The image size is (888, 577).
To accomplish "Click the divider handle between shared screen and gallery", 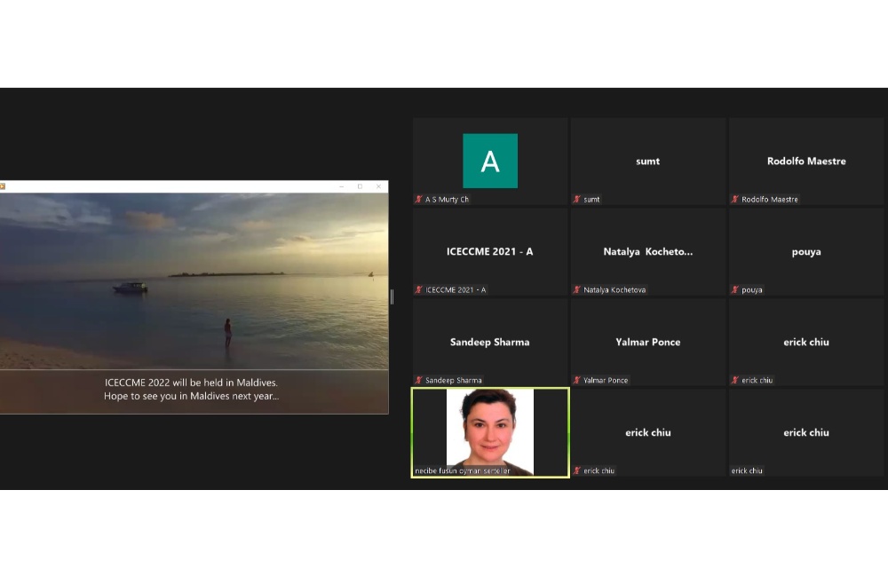I will 392,296.
